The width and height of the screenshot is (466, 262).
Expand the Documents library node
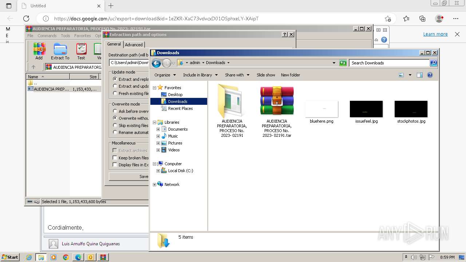coord(158,129)
